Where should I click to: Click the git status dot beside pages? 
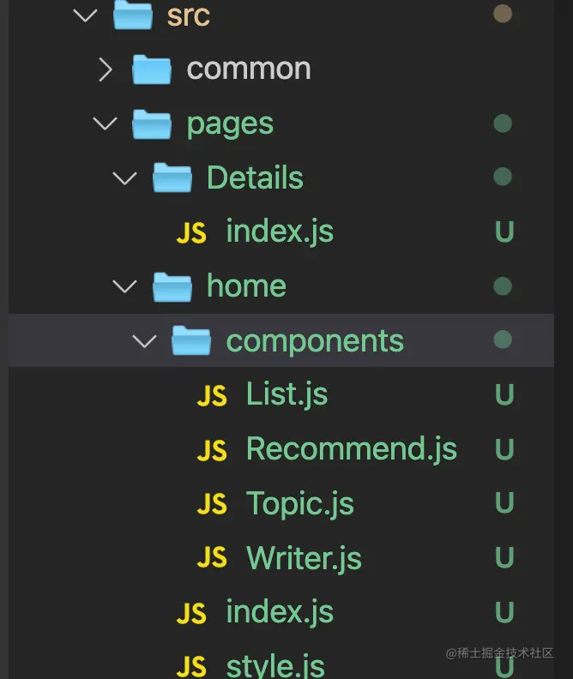pyautogui.click(x=503, y=123)
